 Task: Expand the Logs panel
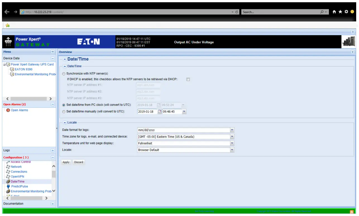click(x=52, y=150)
